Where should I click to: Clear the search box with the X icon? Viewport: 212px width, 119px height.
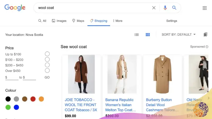(154, 8)
